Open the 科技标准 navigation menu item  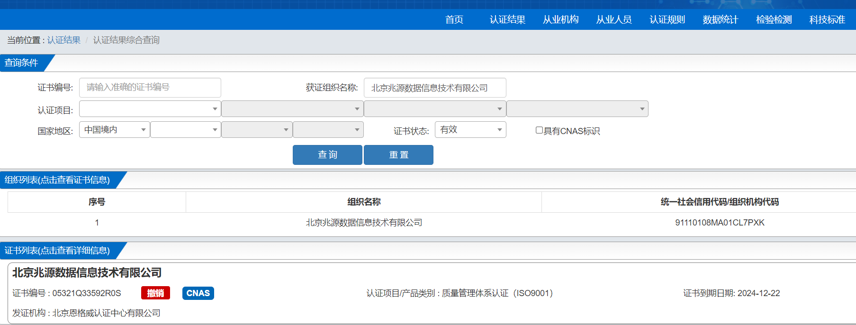tap(827, 19)
